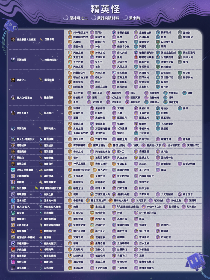Select the 天空之卷 weapon icon
The image size is (210, 280).
coord(70,53)
